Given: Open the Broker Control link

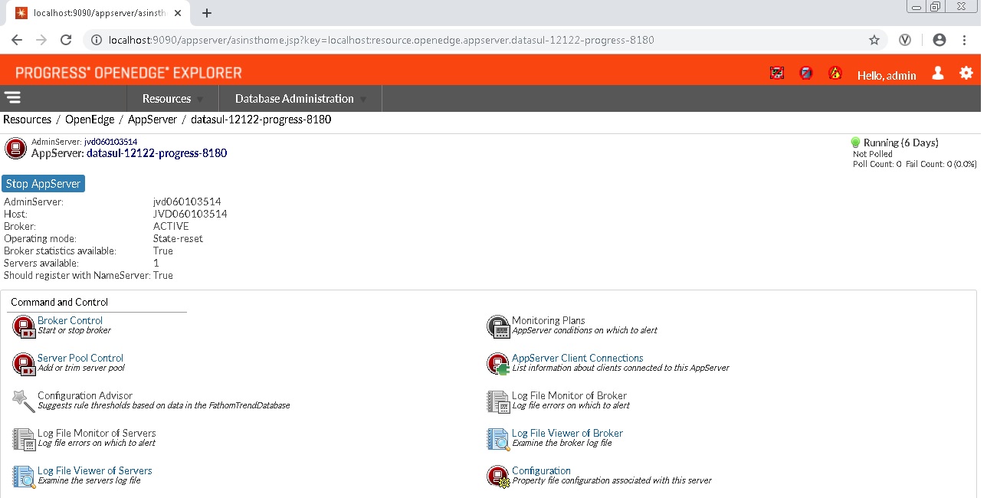Looking at the screenshot, I should pos(70,320).
